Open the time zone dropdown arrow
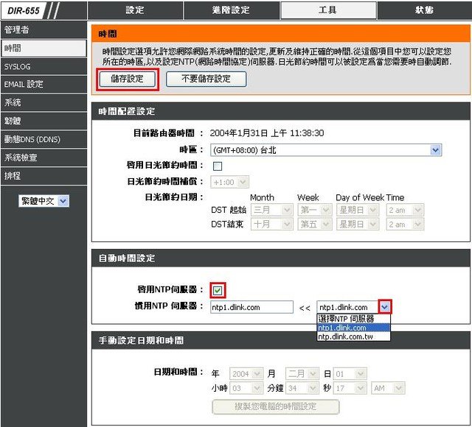This screenshot has height=427, width=472. (435, 149)
